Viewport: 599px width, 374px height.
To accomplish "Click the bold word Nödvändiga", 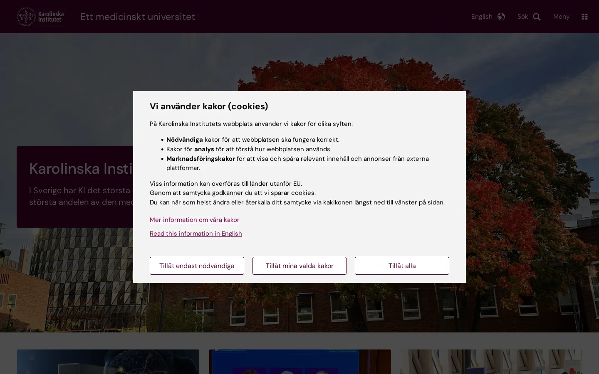I will [185, 140].
